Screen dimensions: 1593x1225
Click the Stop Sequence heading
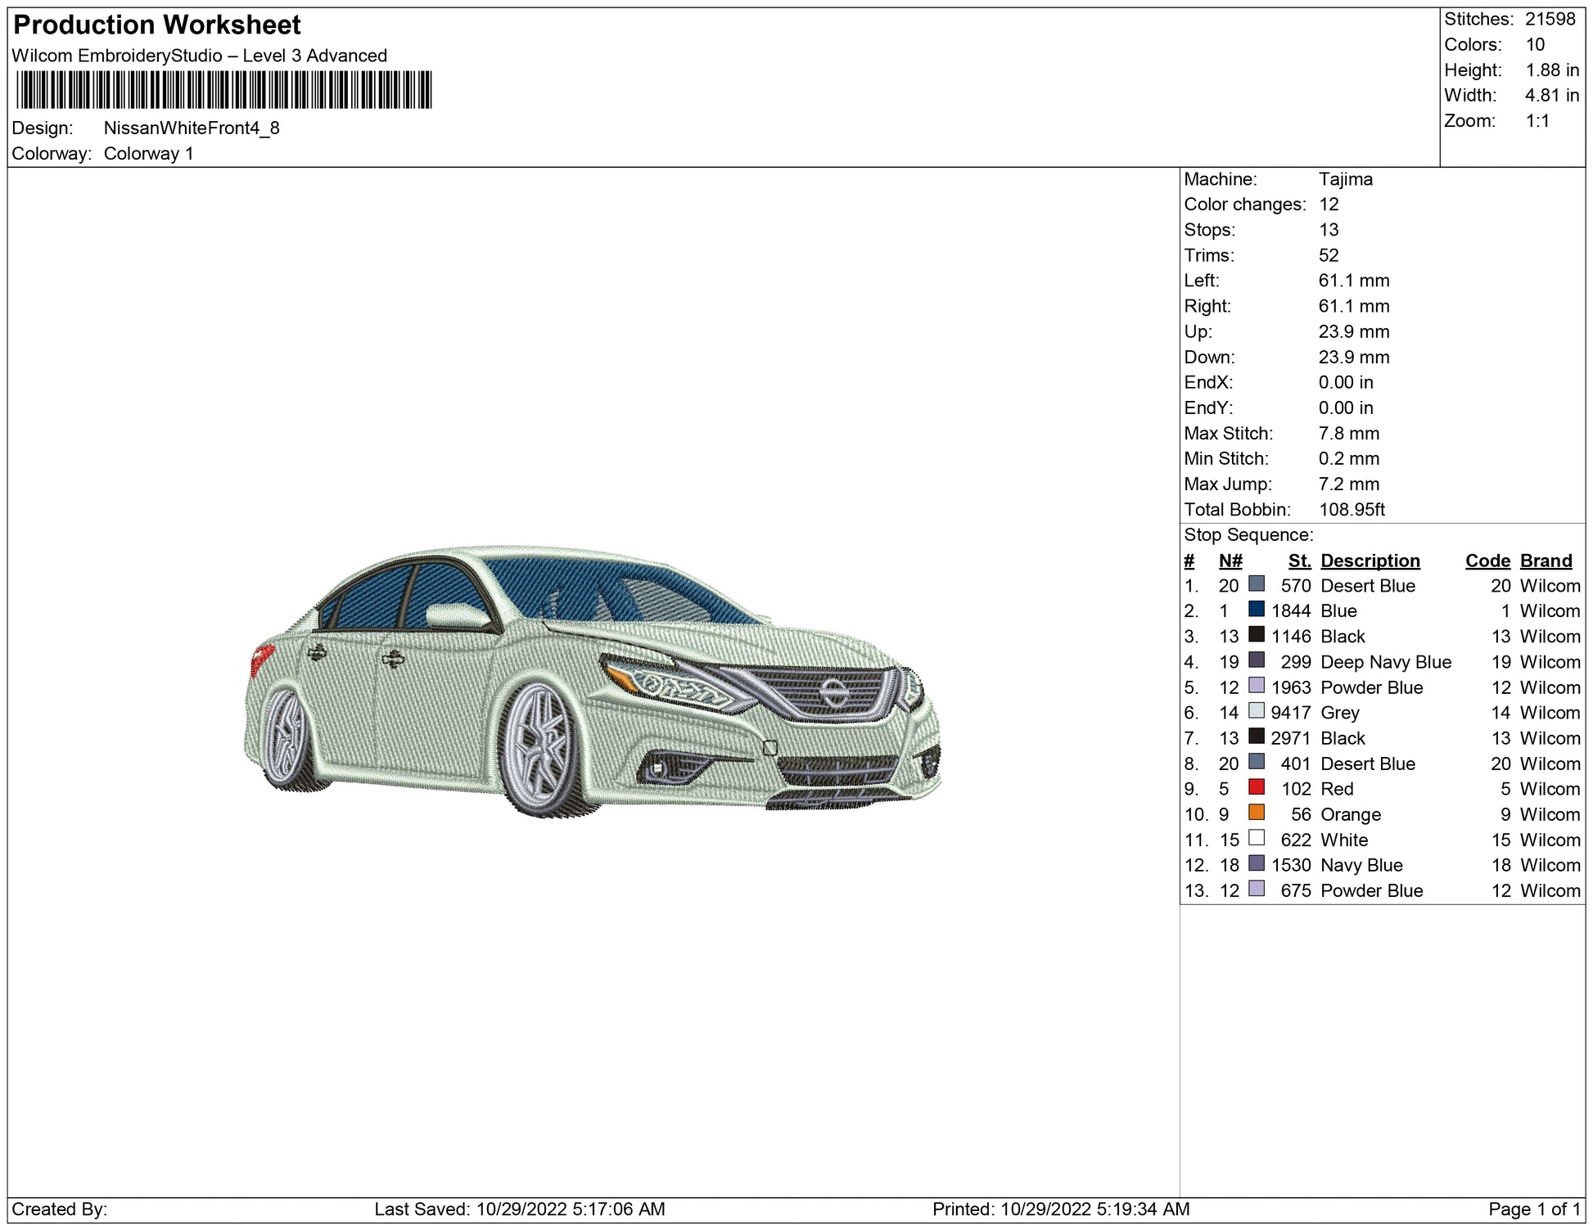[1248, 535]
